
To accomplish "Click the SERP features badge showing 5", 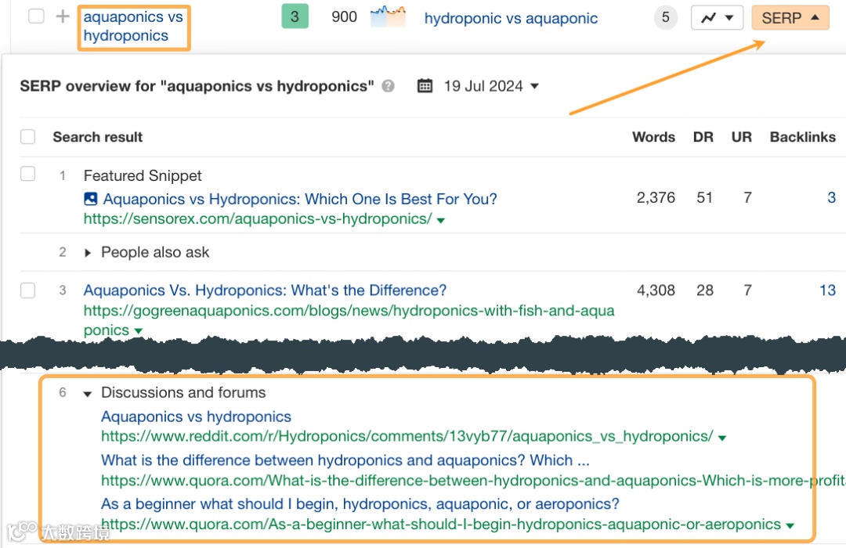I will point(665,17).
